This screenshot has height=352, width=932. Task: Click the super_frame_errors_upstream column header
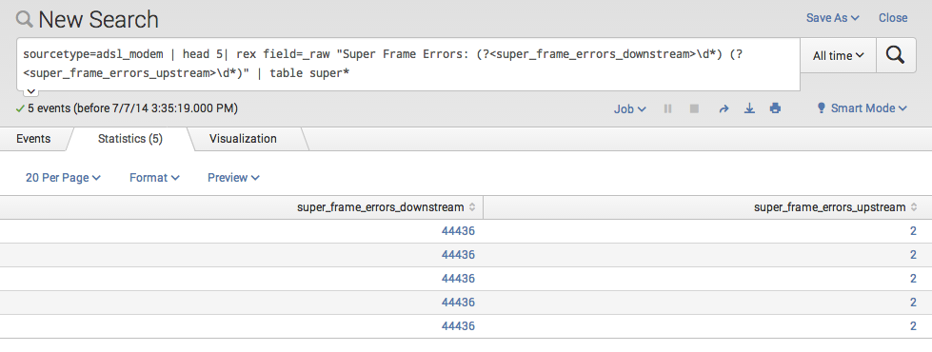(x=707, y=207)
